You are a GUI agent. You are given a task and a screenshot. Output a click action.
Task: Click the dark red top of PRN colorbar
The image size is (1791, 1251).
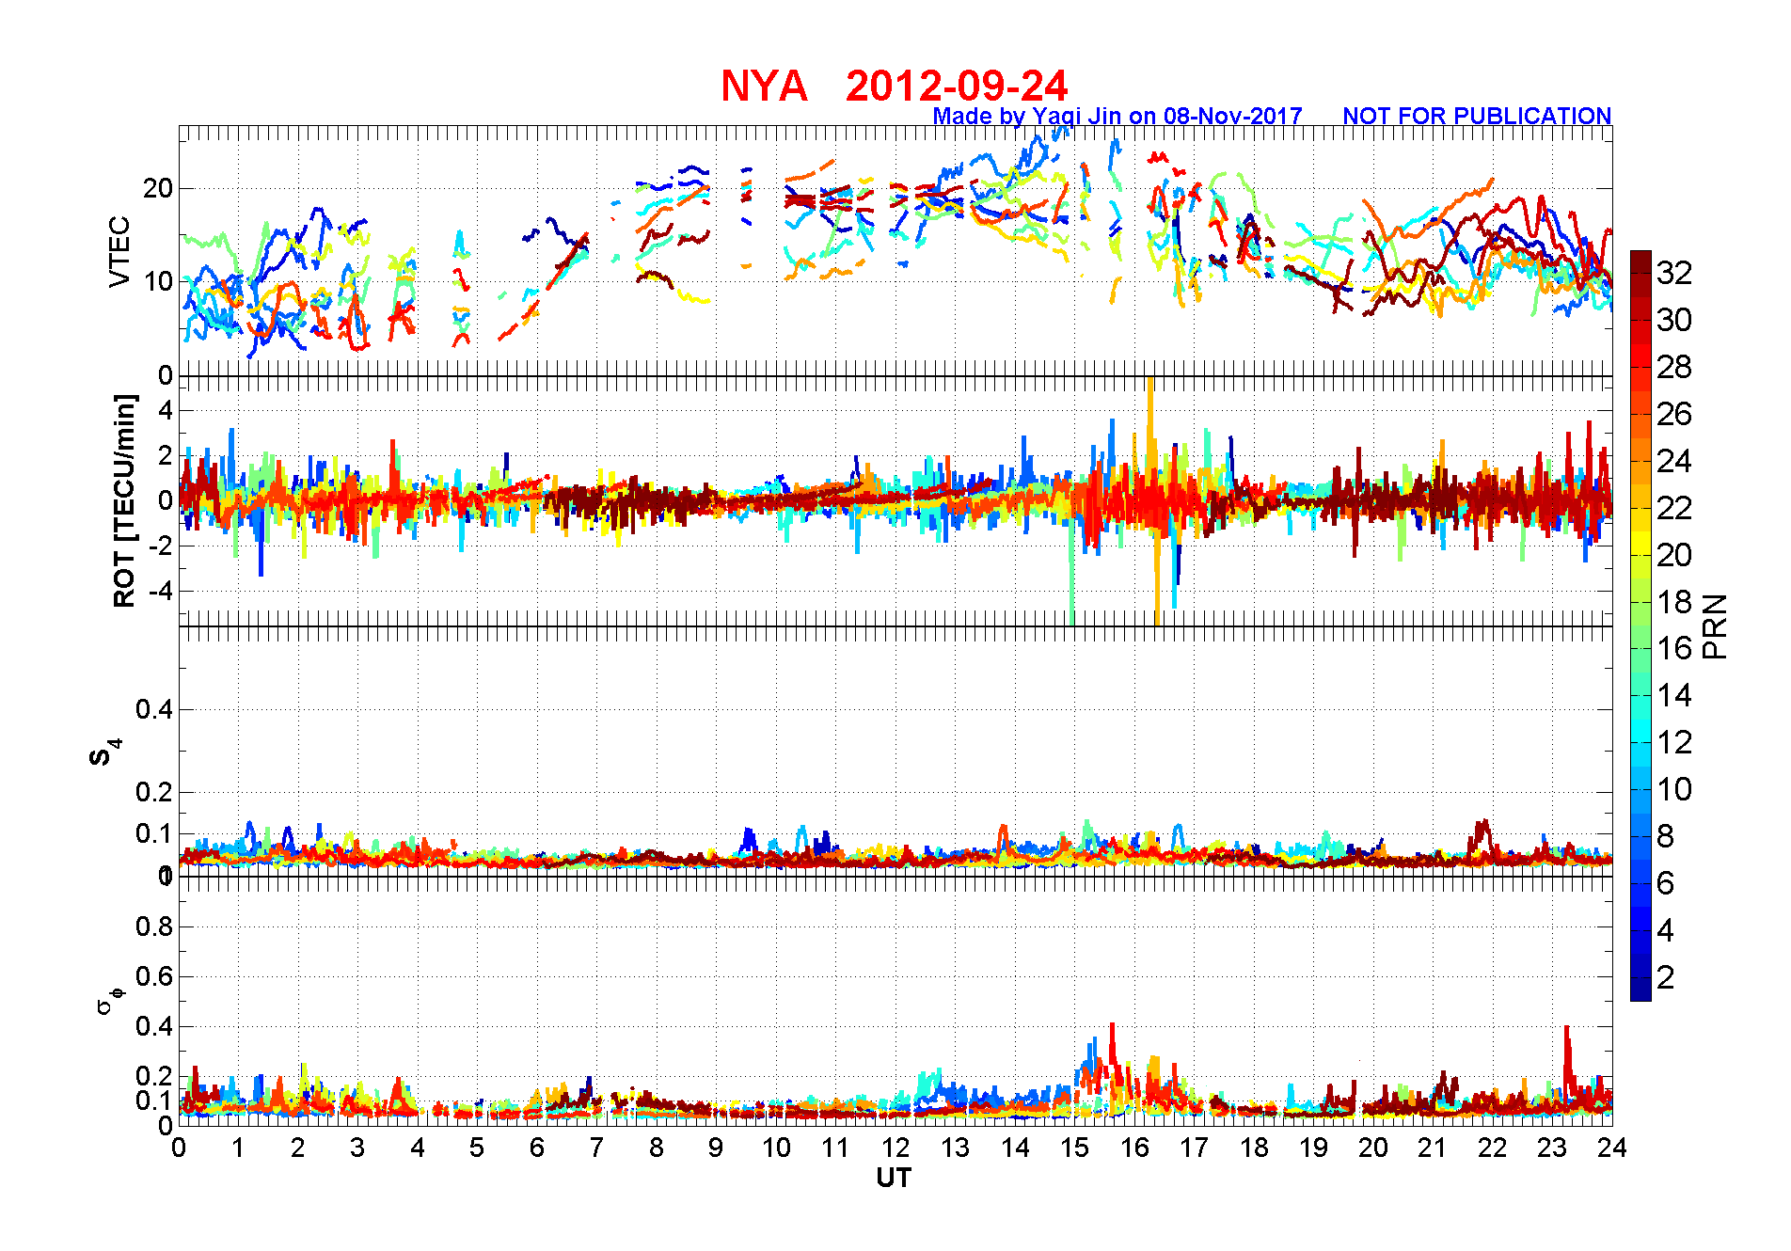coord(1640,261)
